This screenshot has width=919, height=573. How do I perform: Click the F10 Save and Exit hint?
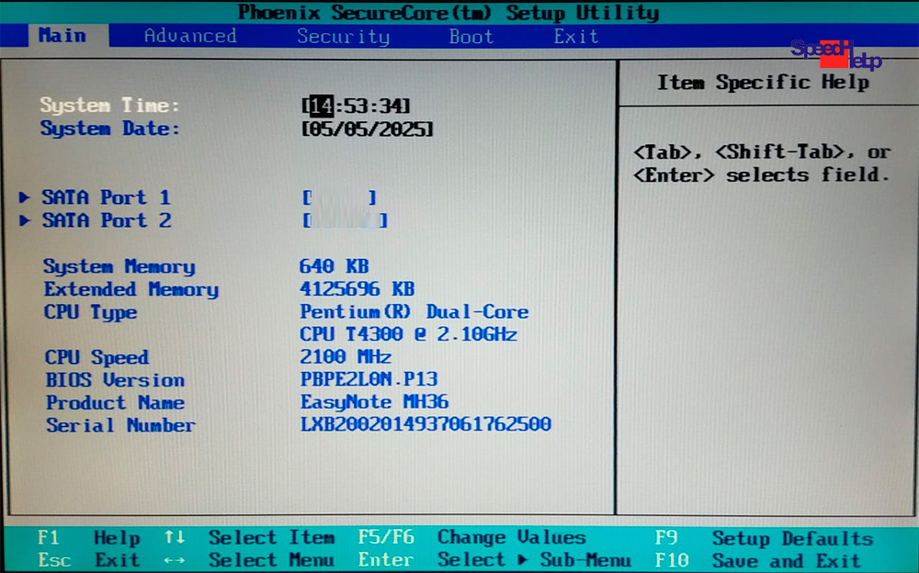tap(758, 561)
